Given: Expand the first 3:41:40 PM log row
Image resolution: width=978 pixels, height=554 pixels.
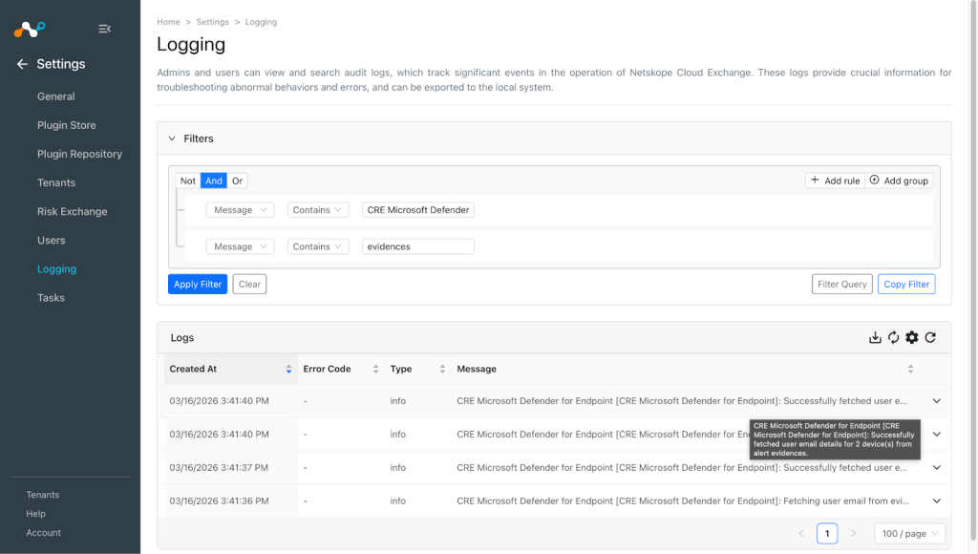Looking at the screenshot, I should [937, 401].
